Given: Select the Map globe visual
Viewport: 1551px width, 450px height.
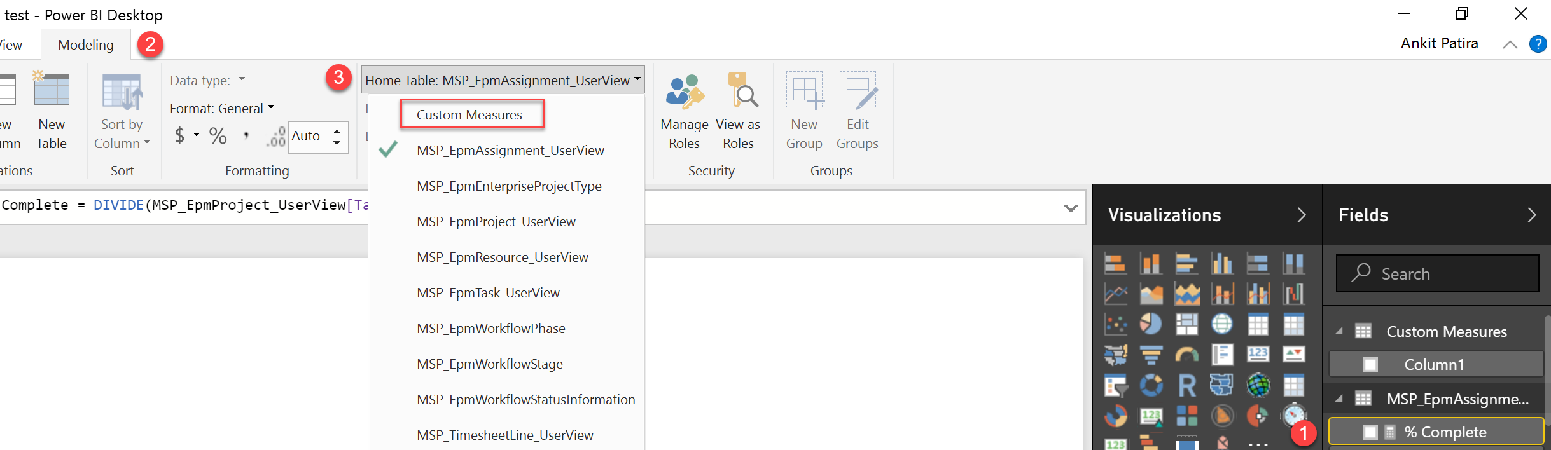Looking at the screenshot, I should click(x=1221, y=324).
